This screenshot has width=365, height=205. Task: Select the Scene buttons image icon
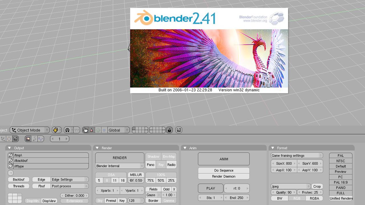27,139
